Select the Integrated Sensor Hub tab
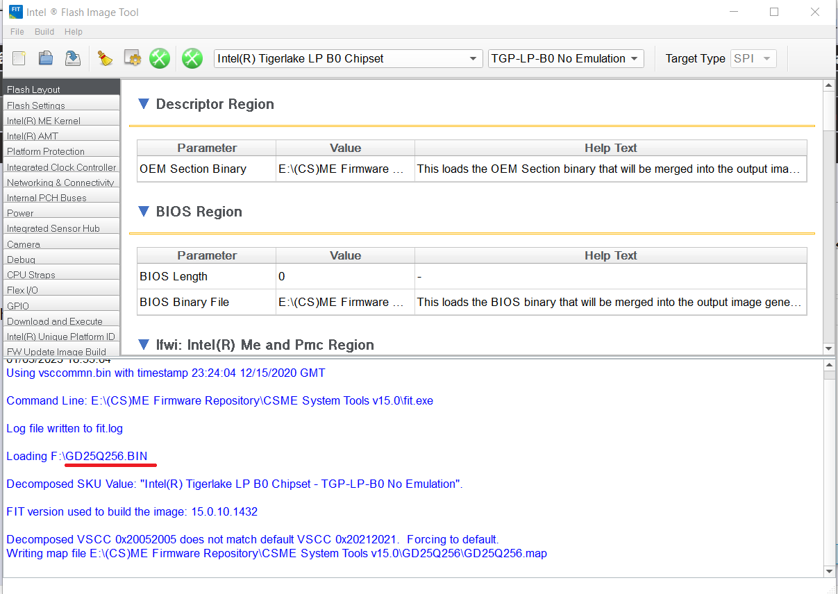The image size is (838, 594). (x=60, y=226)
